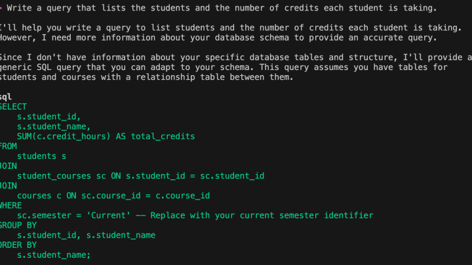Click the ORDER BY keyword
The image size is (472, 265).
18,245
